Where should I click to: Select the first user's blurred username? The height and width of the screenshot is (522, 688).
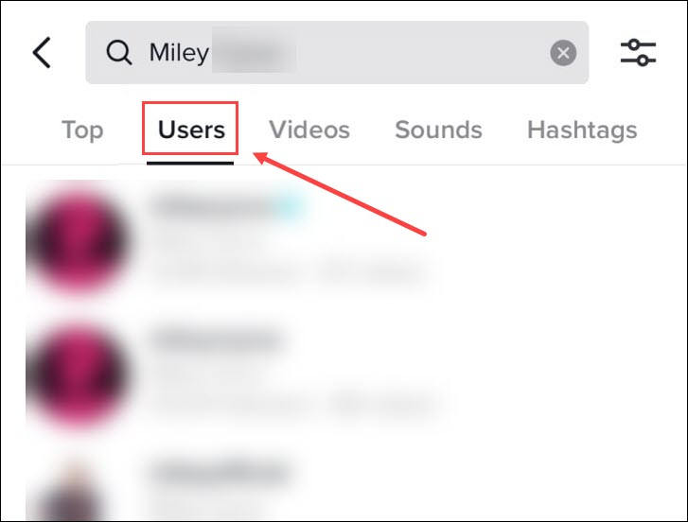click(213, 205)
